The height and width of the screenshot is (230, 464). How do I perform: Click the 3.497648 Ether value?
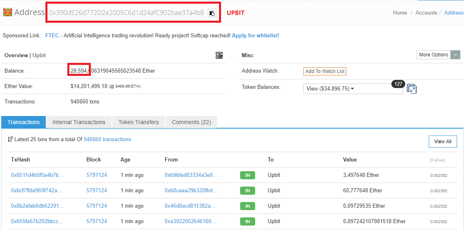pyautogui.click(x=361, y=175)
